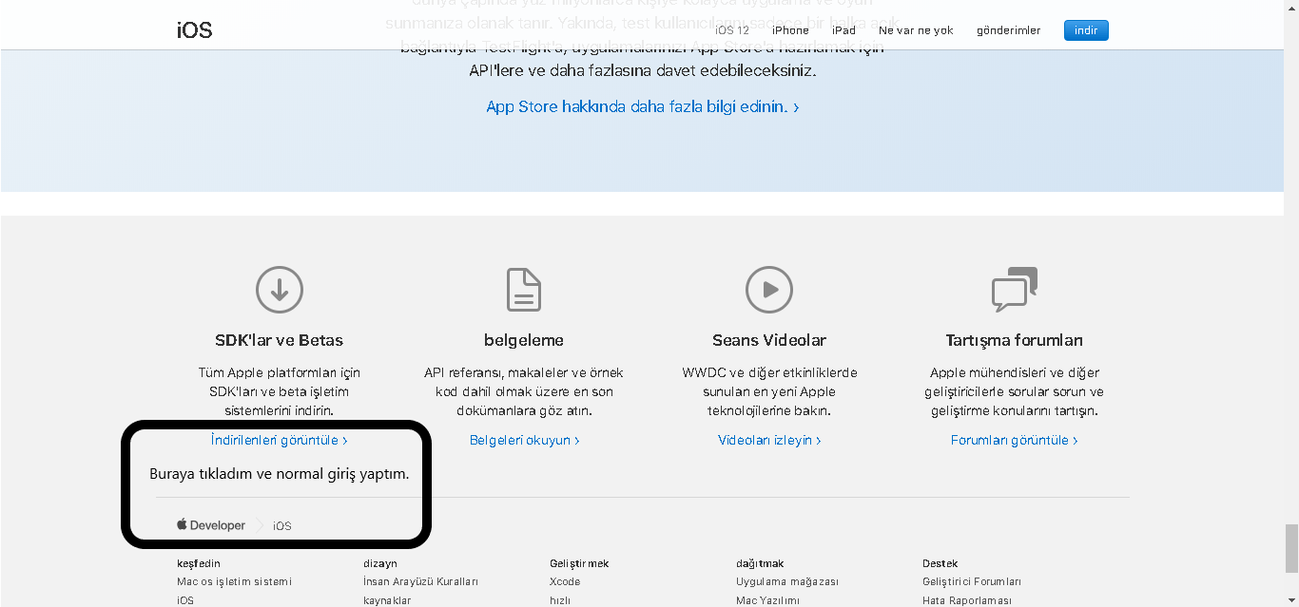Open Xcode footer link
Viewport: 1299px width, 607px height.
click(x=565, y=581)
